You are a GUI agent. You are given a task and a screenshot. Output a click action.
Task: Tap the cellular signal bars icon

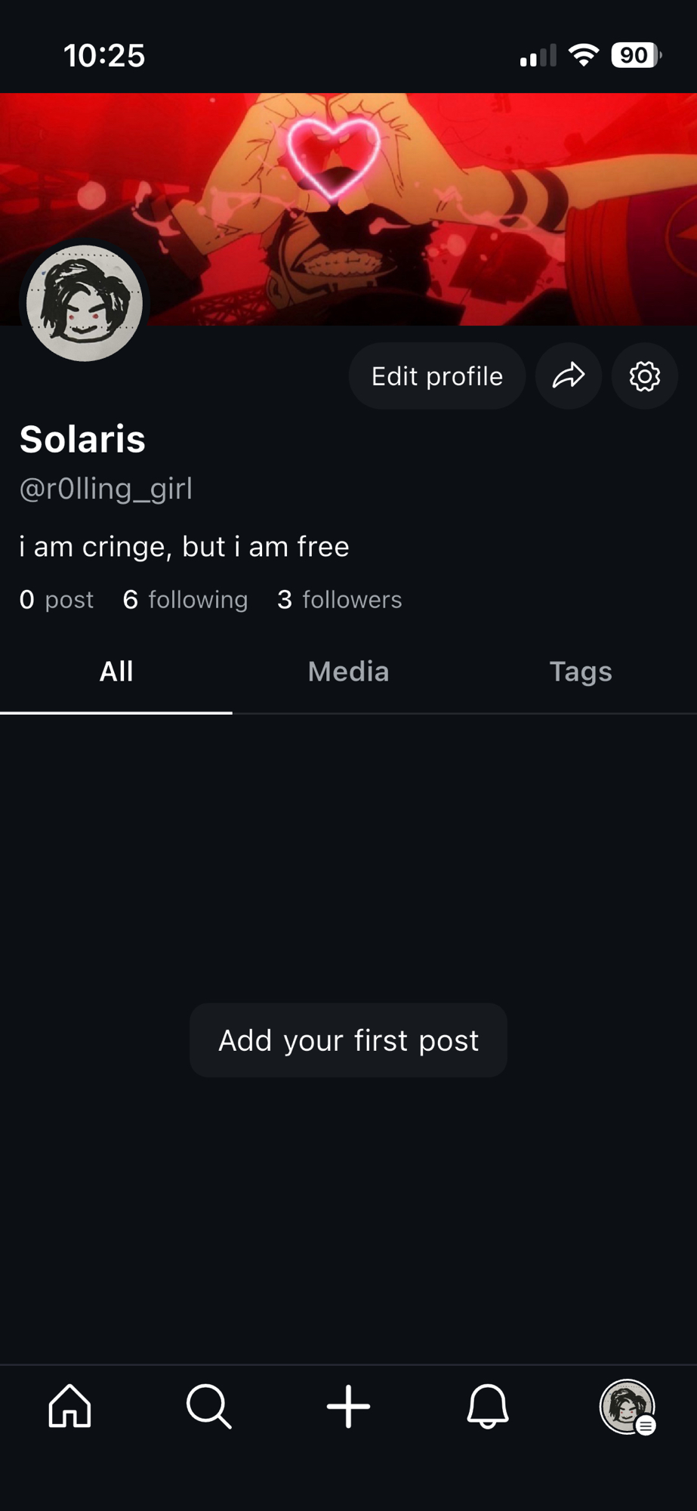538,56
